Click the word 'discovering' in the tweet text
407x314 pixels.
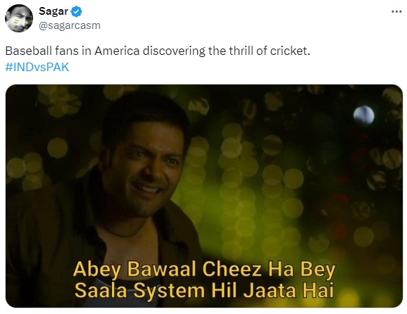pyautogui.click(x=174, y=51)
